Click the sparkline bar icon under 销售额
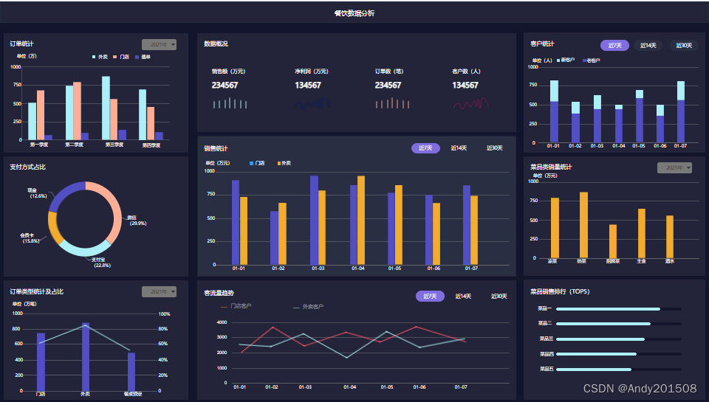Viewport: 709px width, 402px height. click(230, 103)
